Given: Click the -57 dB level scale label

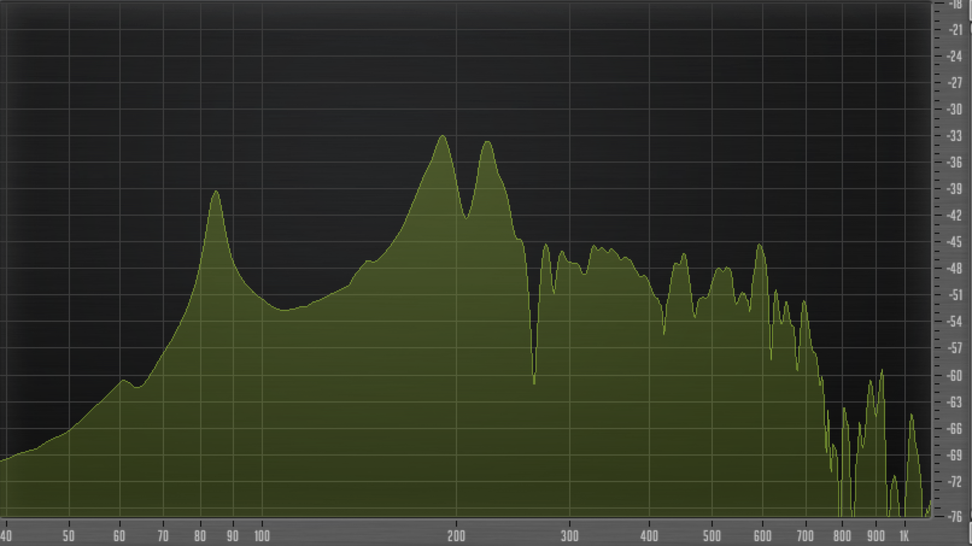Looking at the screenshot, I should [x=955, y=348].
